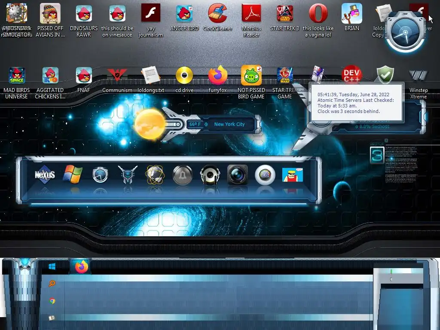
Task: Click the 66° F temperature reading
Action: point(195,124)
